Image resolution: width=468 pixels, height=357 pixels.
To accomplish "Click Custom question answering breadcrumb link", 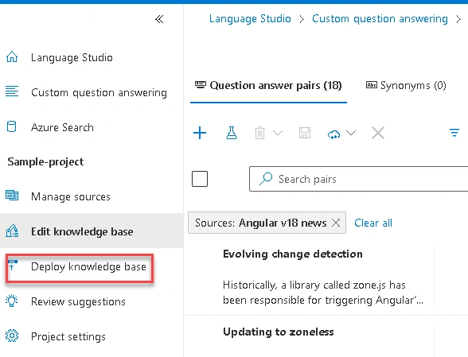I will 380,18.
